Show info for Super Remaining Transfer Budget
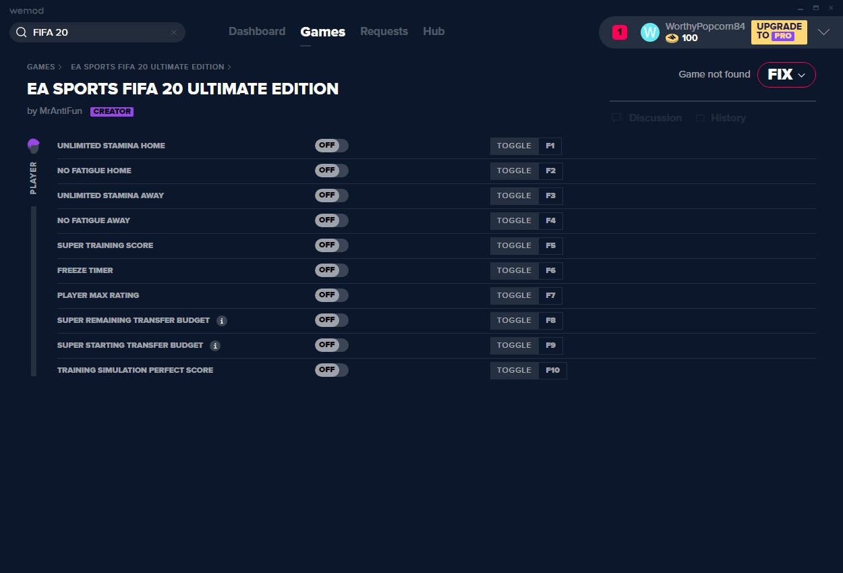Screen dimensions: 843x573 tap(222, 321)
